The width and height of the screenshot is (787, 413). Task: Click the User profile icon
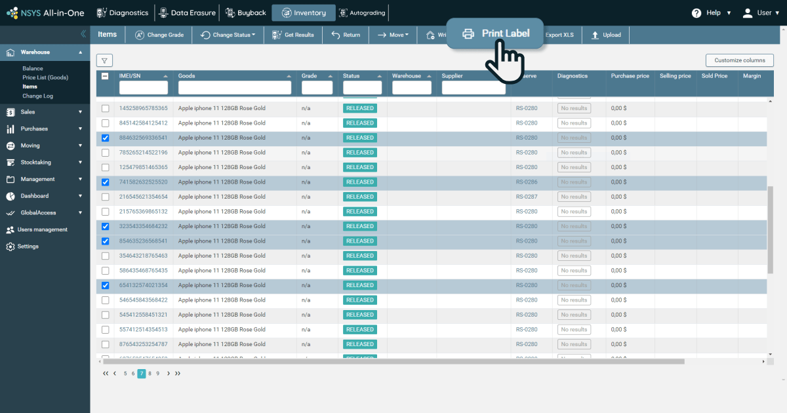pos(747,12)
